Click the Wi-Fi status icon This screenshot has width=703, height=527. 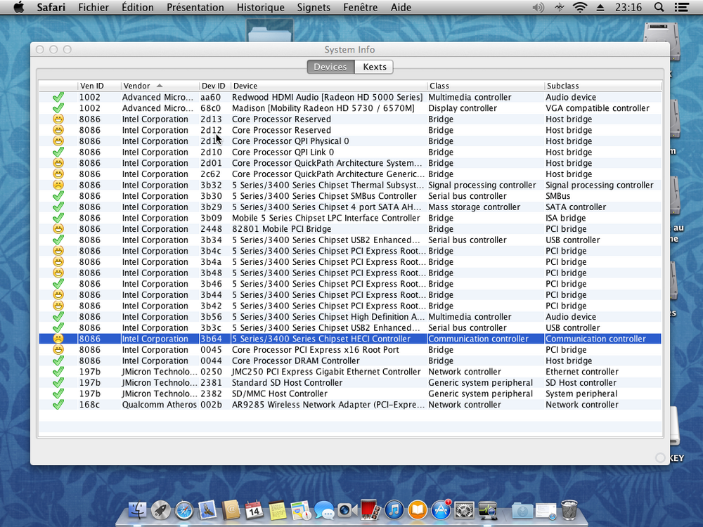tap(579, 7)
